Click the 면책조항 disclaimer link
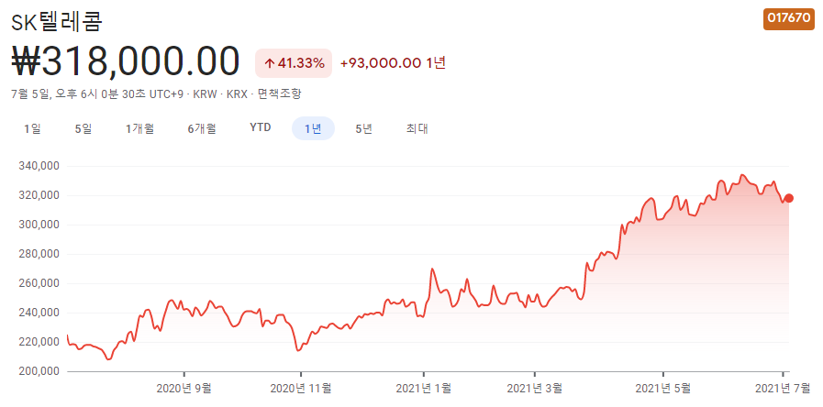823x407 pixels. click(x=279, y=93)
